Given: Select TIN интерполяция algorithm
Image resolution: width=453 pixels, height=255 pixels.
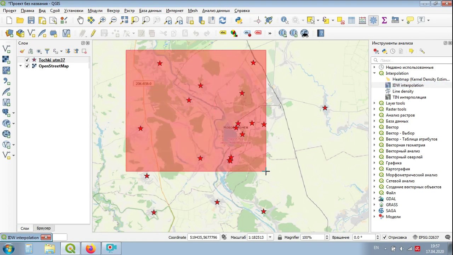Looking at the screenshot, I should (409, 97).
